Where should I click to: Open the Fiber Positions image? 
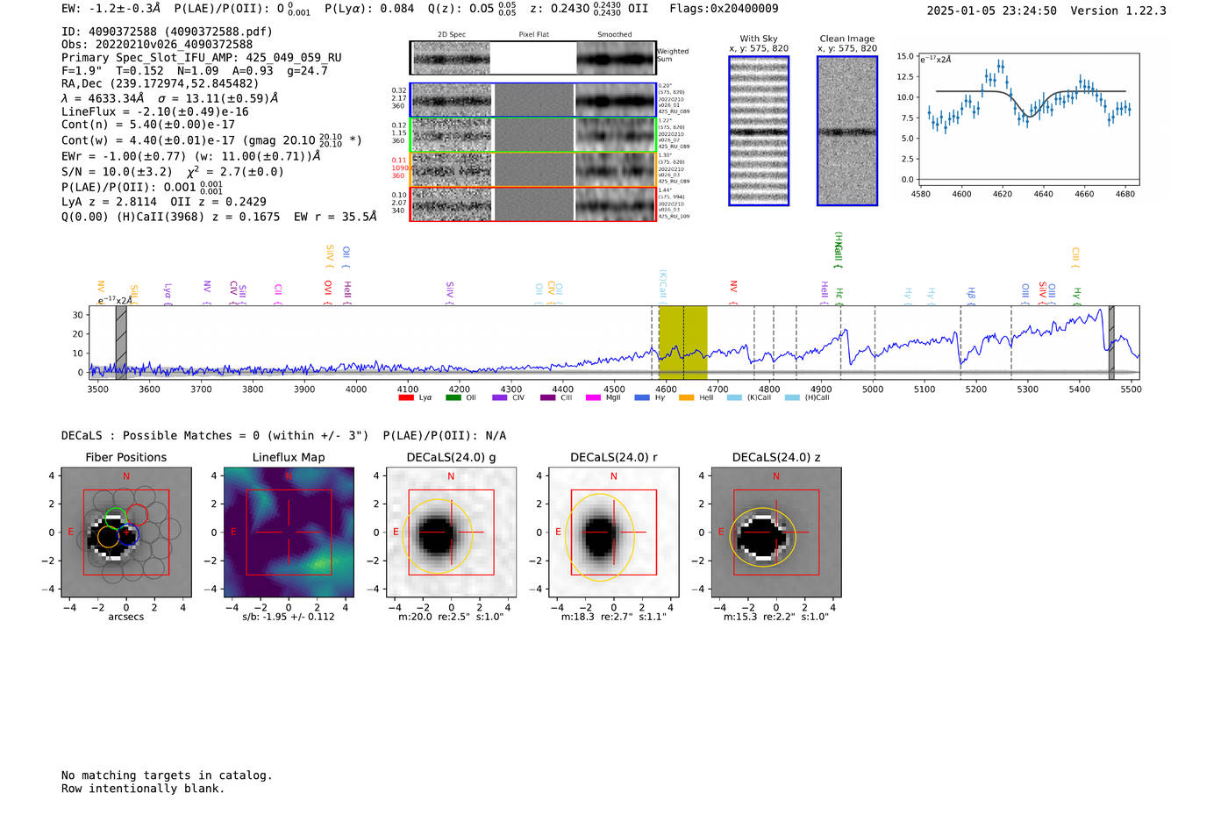(126, 532)
